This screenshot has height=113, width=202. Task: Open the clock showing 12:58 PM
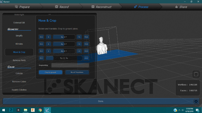(189, 110)
